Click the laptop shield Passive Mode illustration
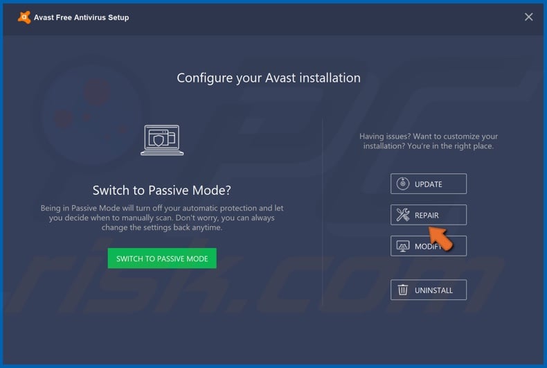 162,140
